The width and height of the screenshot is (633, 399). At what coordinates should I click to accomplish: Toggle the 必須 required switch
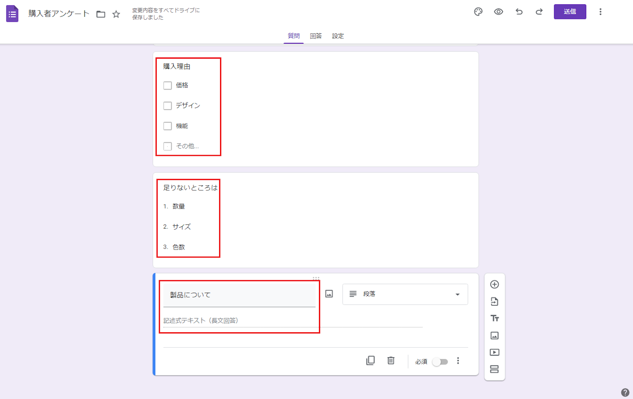pos(440,362)
